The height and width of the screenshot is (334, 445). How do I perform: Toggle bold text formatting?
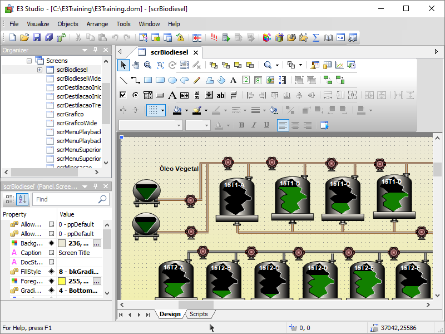tap(241, 125)
